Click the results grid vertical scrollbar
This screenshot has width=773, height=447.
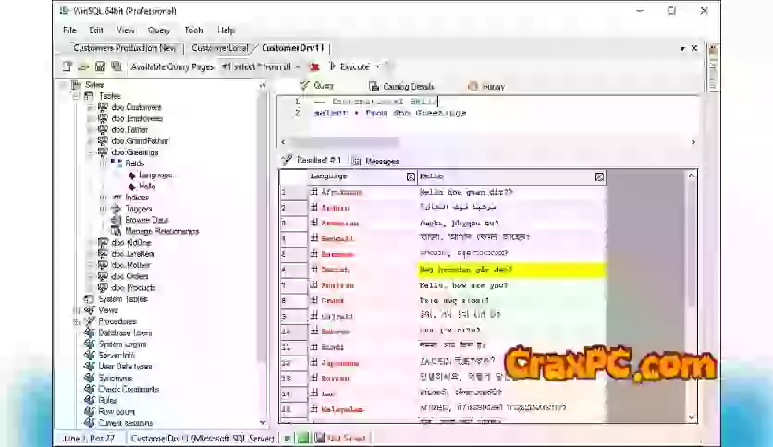coord(690,277)
